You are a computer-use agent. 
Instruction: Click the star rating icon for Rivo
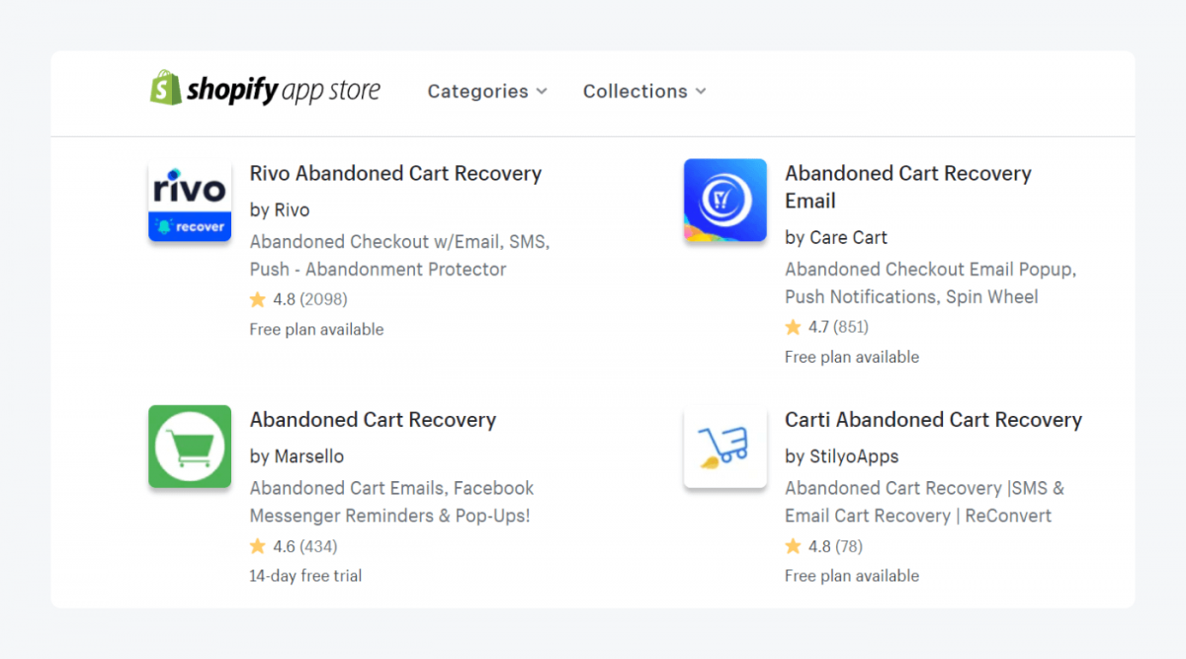pyautogui.click(x=258, y=298)
